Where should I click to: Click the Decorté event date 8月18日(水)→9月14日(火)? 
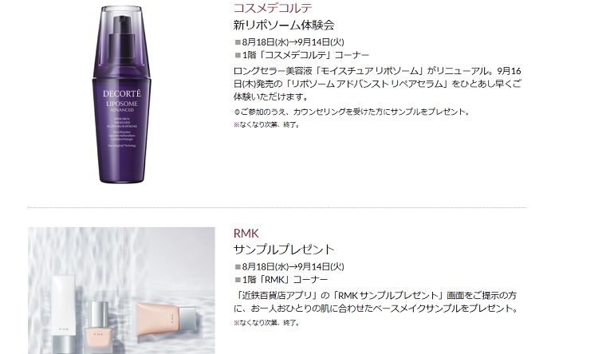[x=293, y=42]
